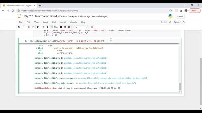Open the Widgets menu

click(73, 22)
